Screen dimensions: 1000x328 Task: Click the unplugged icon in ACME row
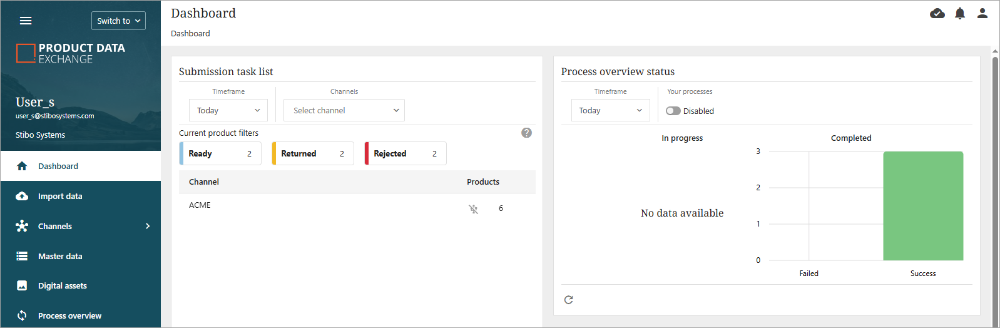click(x=474, y=209)
